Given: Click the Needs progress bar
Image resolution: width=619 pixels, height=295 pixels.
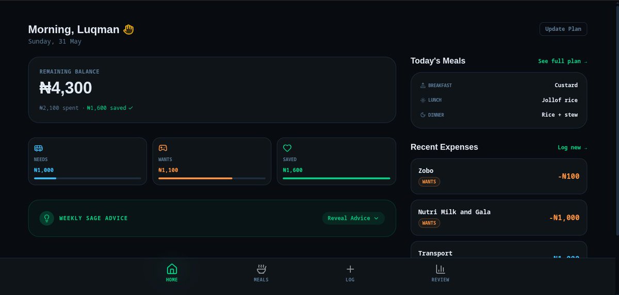Looking at the screenshot, I should (88, 178).
